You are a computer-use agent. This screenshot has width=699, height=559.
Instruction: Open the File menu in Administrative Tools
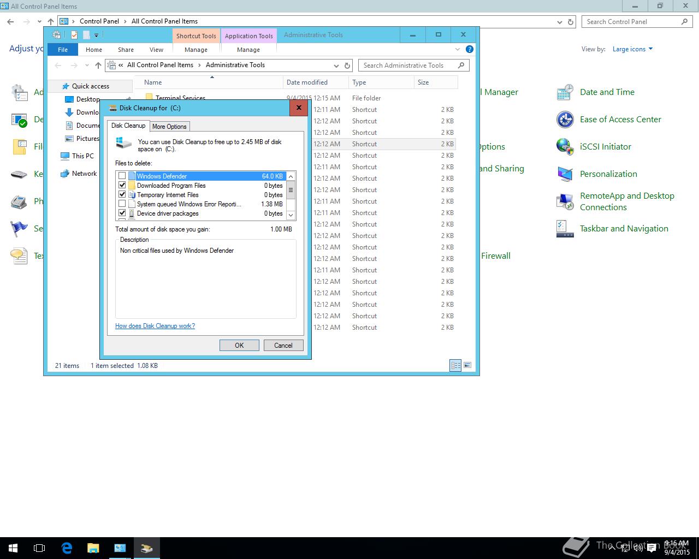click(63, 49)
